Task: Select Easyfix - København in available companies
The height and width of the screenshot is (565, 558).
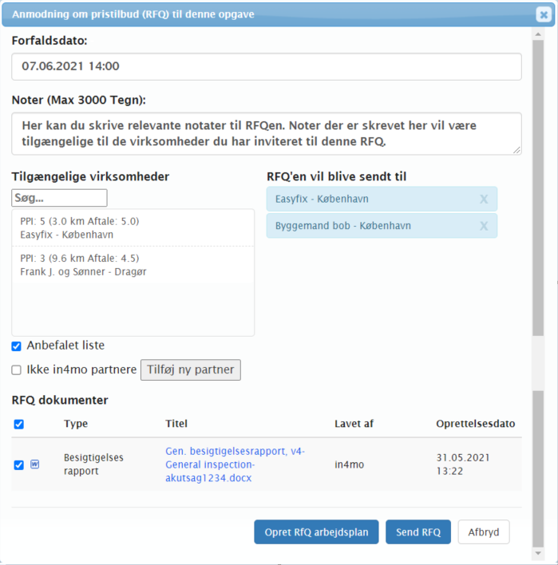Action: pos(133,228)
